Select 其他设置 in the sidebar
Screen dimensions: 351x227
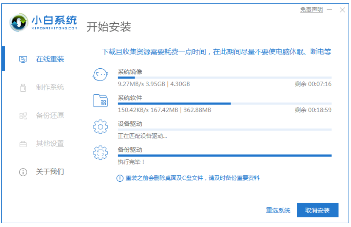(50, 144)
